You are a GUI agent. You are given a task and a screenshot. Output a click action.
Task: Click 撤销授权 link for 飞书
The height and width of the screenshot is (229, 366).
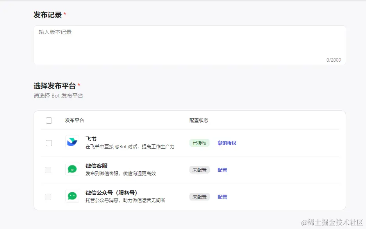(x=227, y=143)
